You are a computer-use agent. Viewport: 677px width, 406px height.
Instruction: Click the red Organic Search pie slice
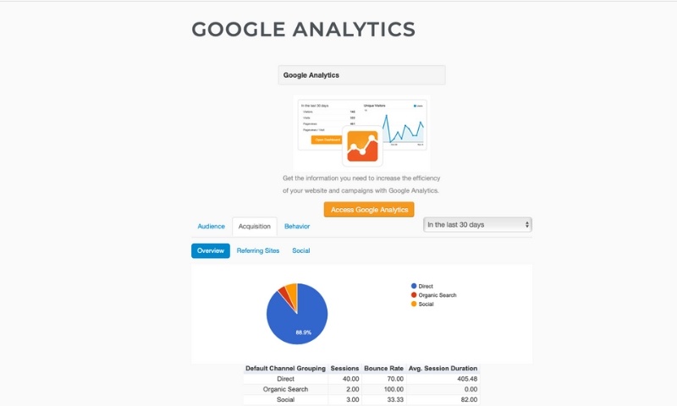pos(285,294)
